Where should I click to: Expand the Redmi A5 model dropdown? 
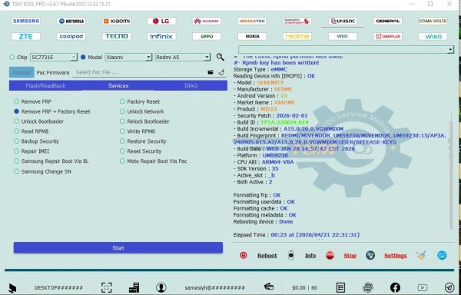tap(207, 58)
